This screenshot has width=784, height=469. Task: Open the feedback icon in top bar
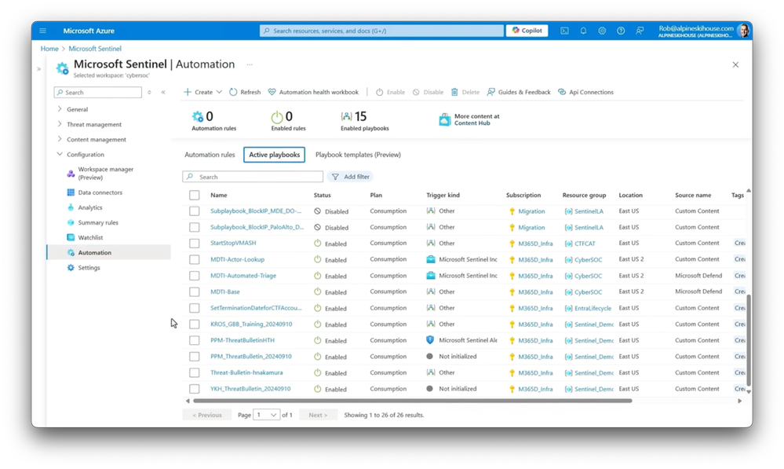point(640,31)
